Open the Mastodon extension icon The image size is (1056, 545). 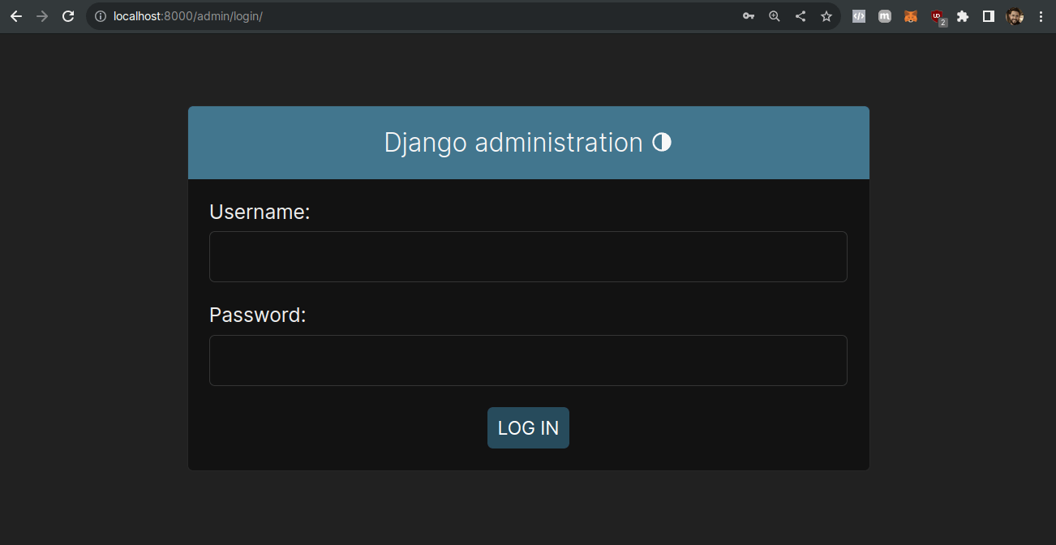click(885, 15)
